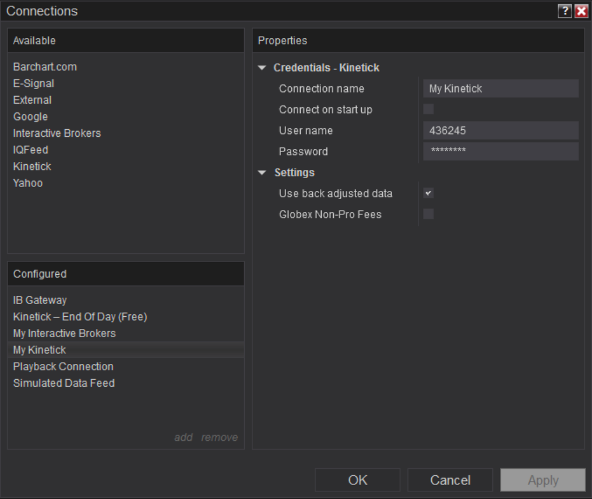Select Yahoo in the Available list
Viewport: 592px width, 499px height.
[28, 183]
